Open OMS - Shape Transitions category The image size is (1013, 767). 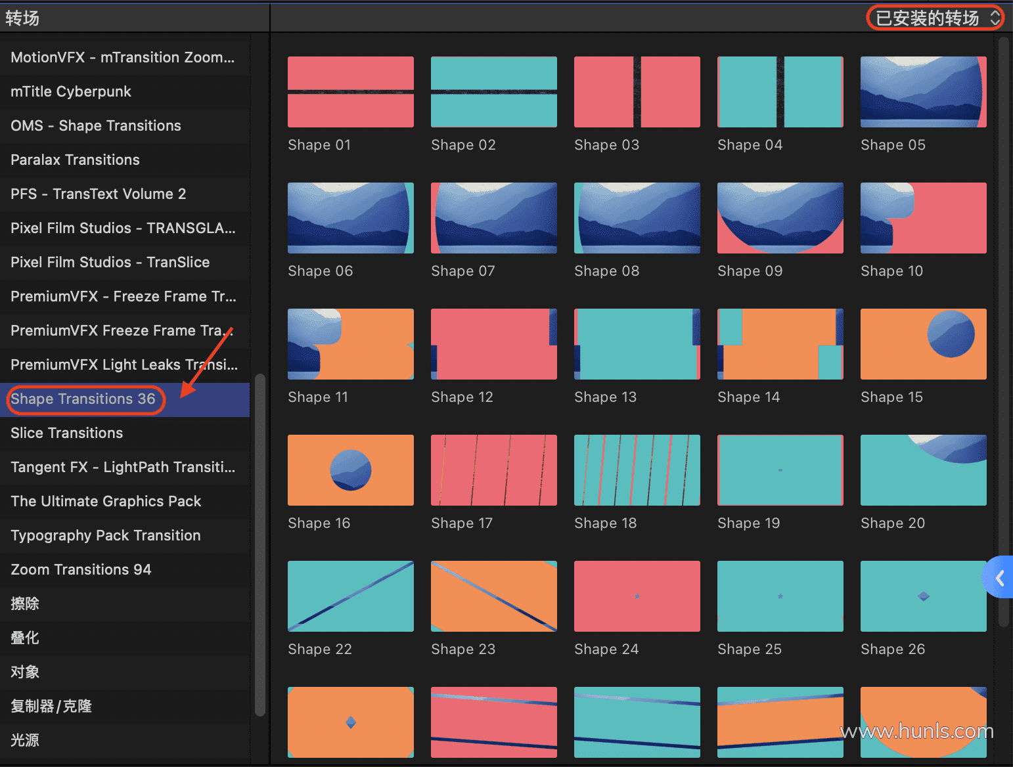pyautogui.click(x=96, y=126)
